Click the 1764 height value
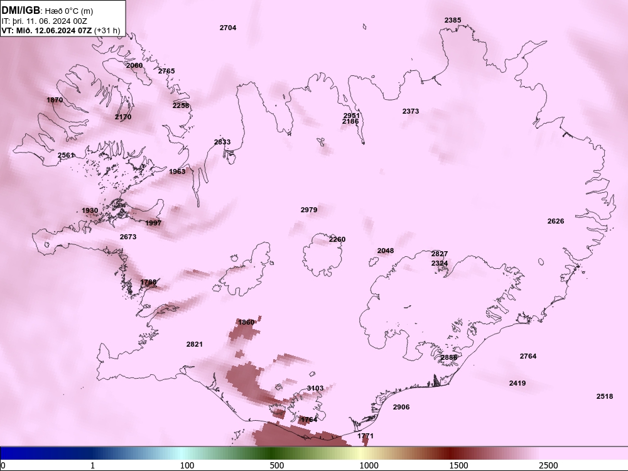The height and width of the screenshot is (471, 628). (309, 420)
